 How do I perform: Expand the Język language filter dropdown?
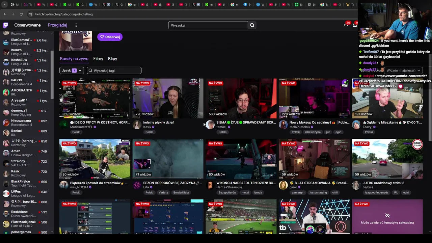pyautogui.click(x=72, y=71)
